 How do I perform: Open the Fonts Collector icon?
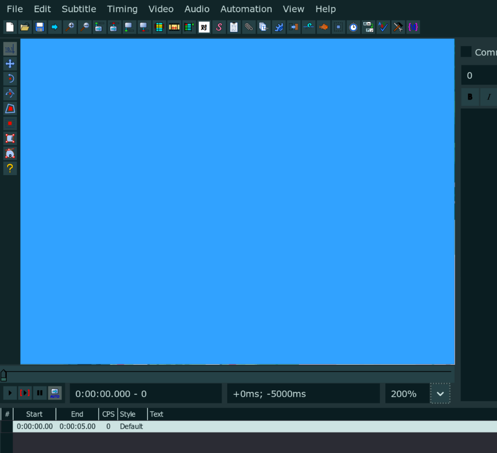tap(263, 27)
